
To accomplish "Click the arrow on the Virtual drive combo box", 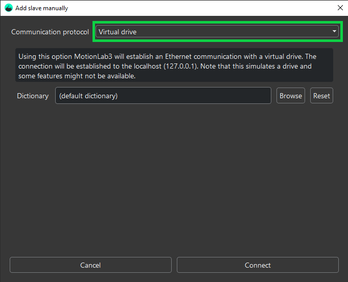I will (x=334, y=32).
